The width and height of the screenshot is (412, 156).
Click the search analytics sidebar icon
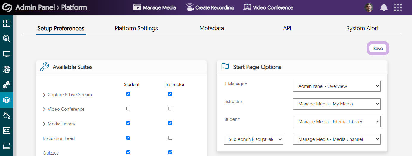(7, 39)
